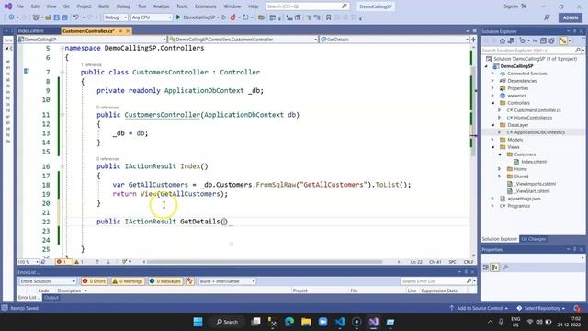Image resolution: width=588 pixels, height=331 pixels.
Task: Open the Any CPU platform dropdown
Action: pyautogui.click(x=152, y=17)
